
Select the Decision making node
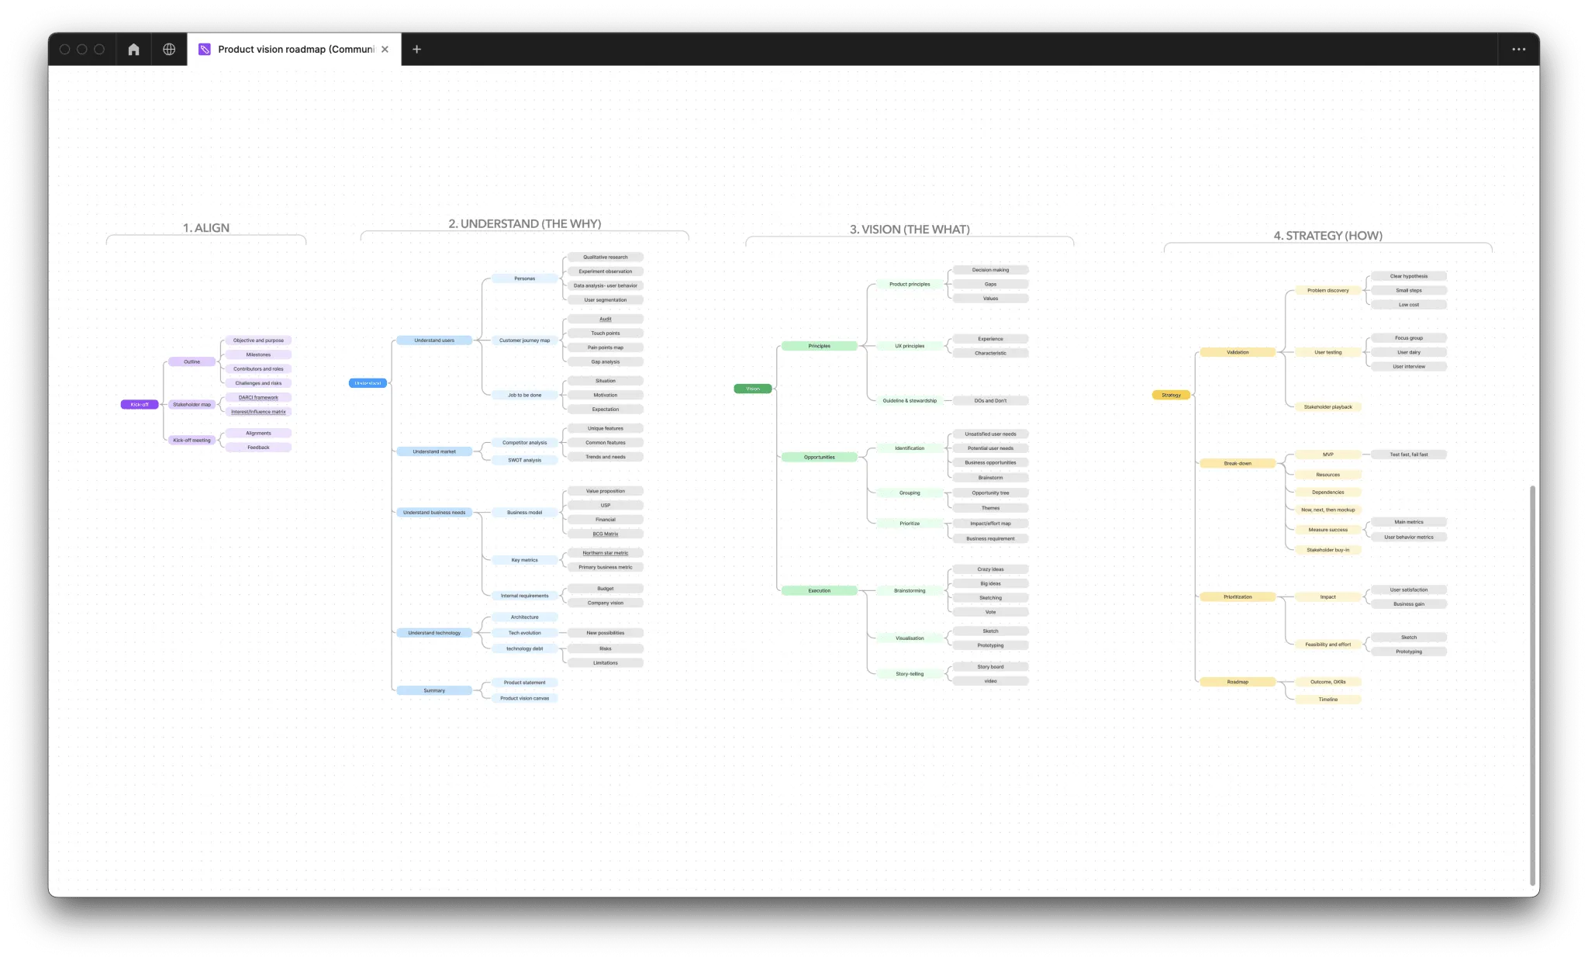click(x=990, y=271)
